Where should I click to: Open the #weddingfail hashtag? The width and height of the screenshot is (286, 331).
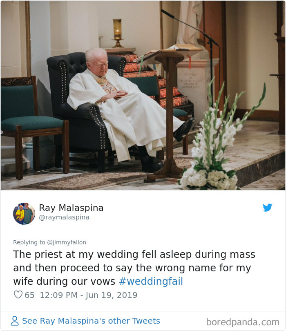[151, 281]
